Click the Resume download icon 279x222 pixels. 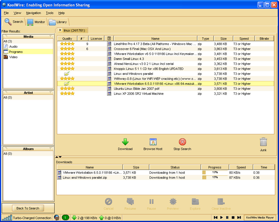click(x=130, y=202)
